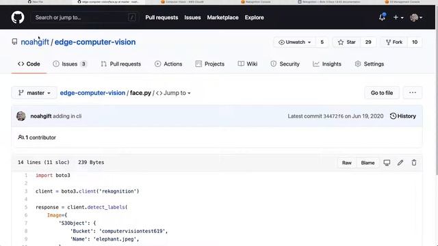The width and height of the screenshot is (438, 246).
Task: Switch to the Actions tab
Action: coord(168,64)
